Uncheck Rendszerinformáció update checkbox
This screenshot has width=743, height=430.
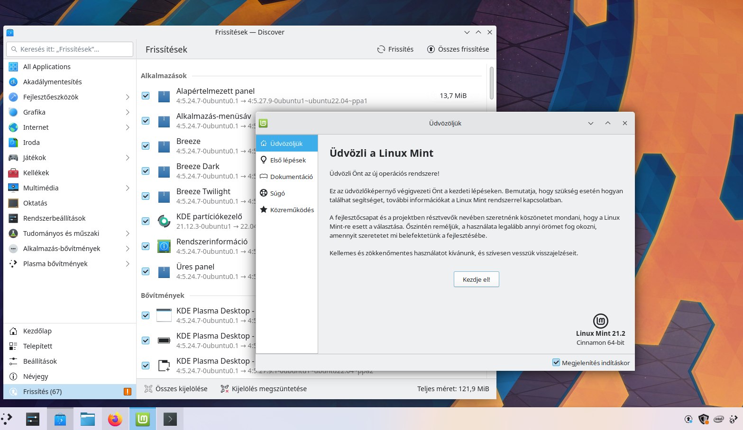point(146,246)
